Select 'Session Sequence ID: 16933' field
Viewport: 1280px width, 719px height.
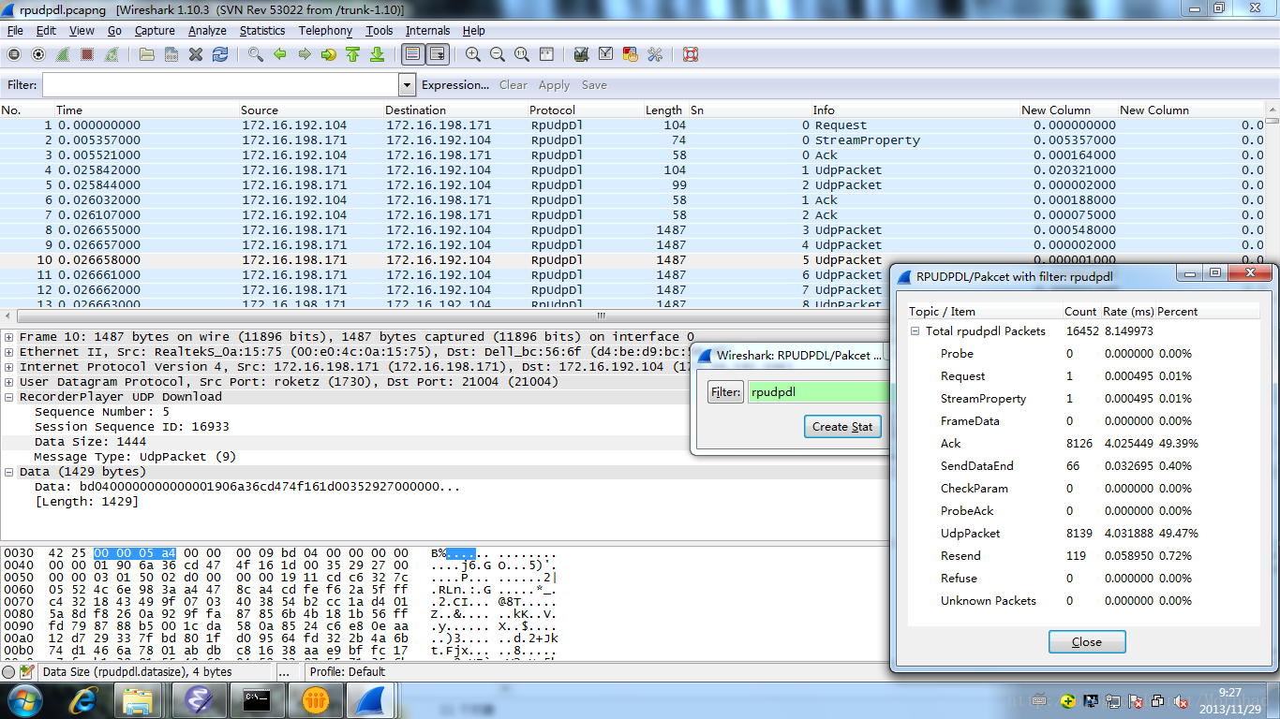132,427
